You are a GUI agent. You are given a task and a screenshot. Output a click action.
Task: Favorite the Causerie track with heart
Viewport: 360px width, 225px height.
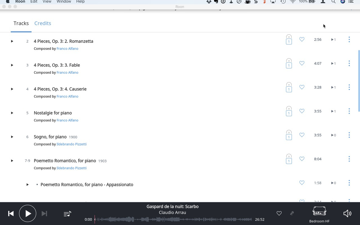pos(302,87)
